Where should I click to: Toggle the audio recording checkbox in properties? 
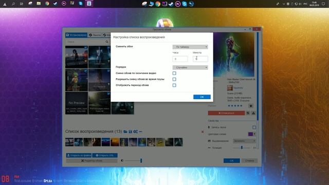pyautogui.click(x=254, y=127)
